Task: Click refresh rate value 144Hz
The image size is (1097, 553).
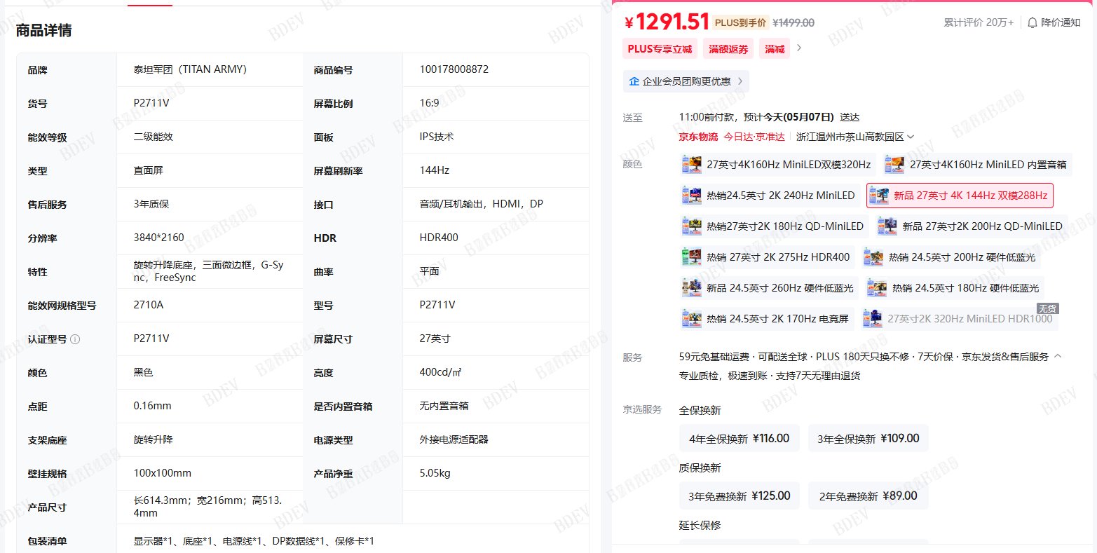Action: (435, 170)
